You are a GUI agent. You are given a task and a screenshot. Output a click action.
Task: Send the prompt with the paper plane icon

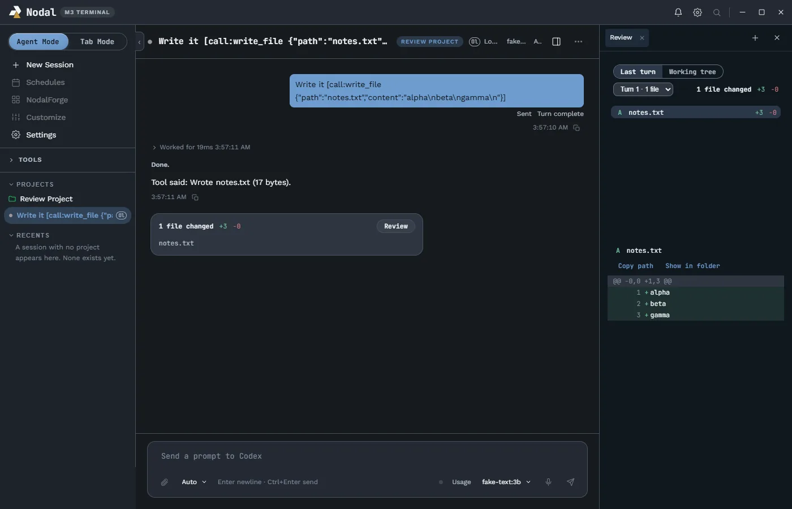coord(571,482)
